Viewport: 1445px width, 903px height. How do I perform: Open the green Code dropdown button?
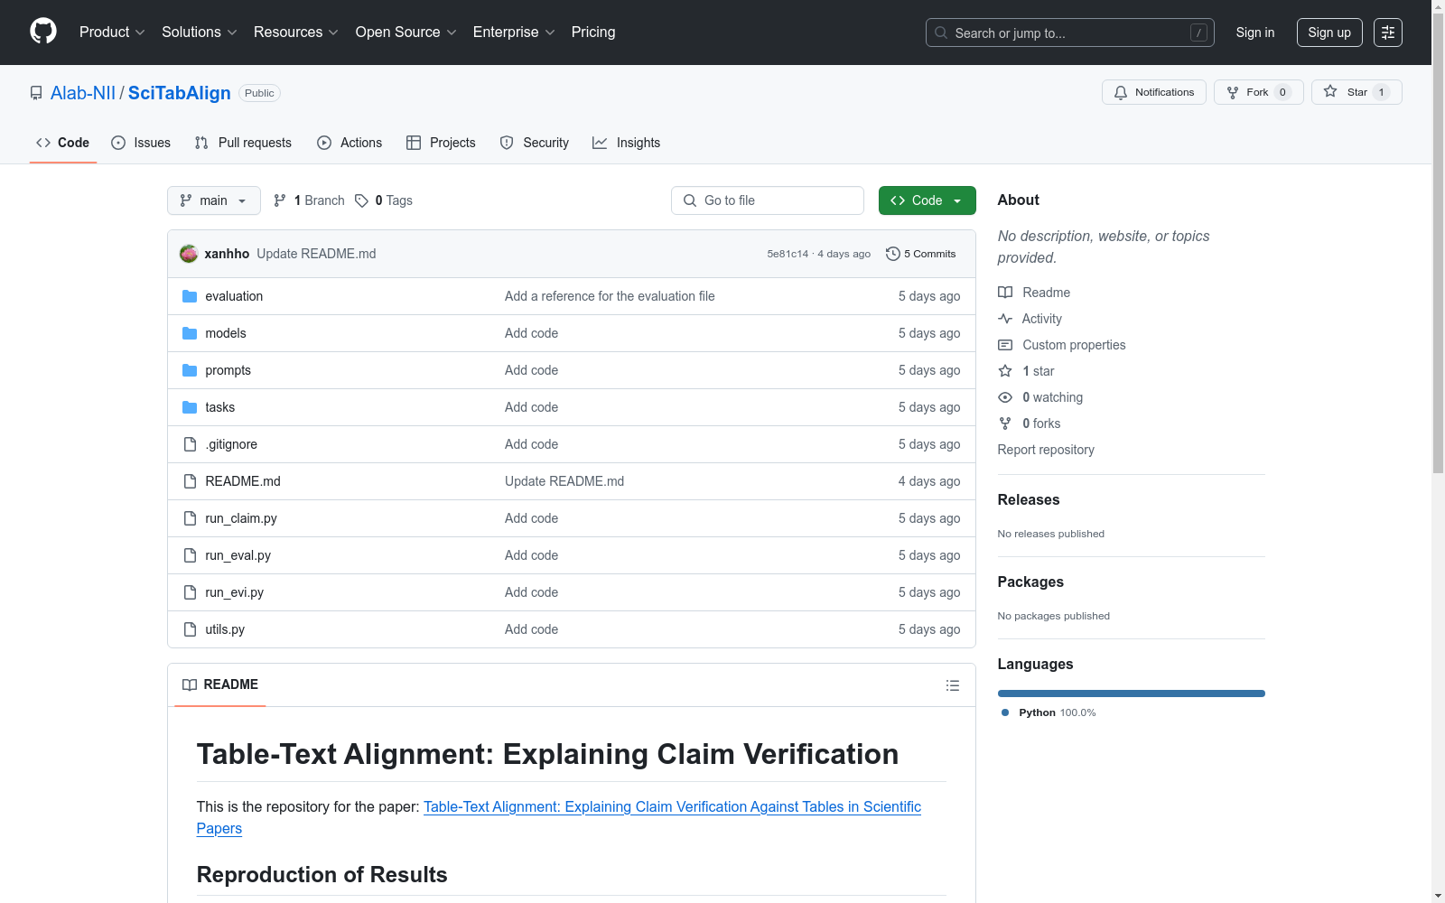tap(928, 200)
